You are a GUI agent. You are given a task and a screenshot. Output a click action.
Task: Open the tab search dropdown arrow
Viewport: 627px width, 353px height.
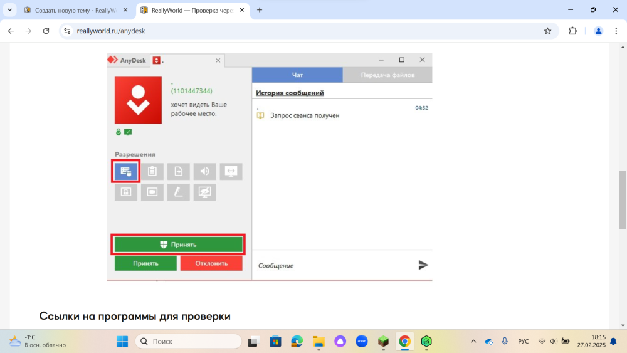point(9,10)
